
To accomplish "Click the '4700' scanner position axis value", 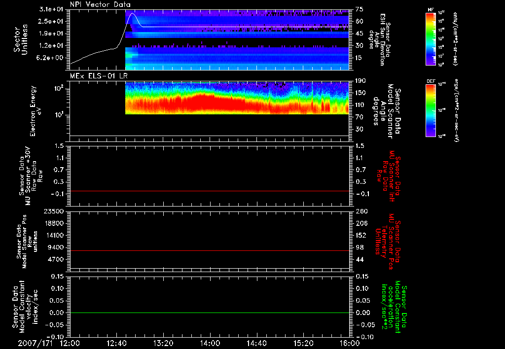I will tap(56, 259).
